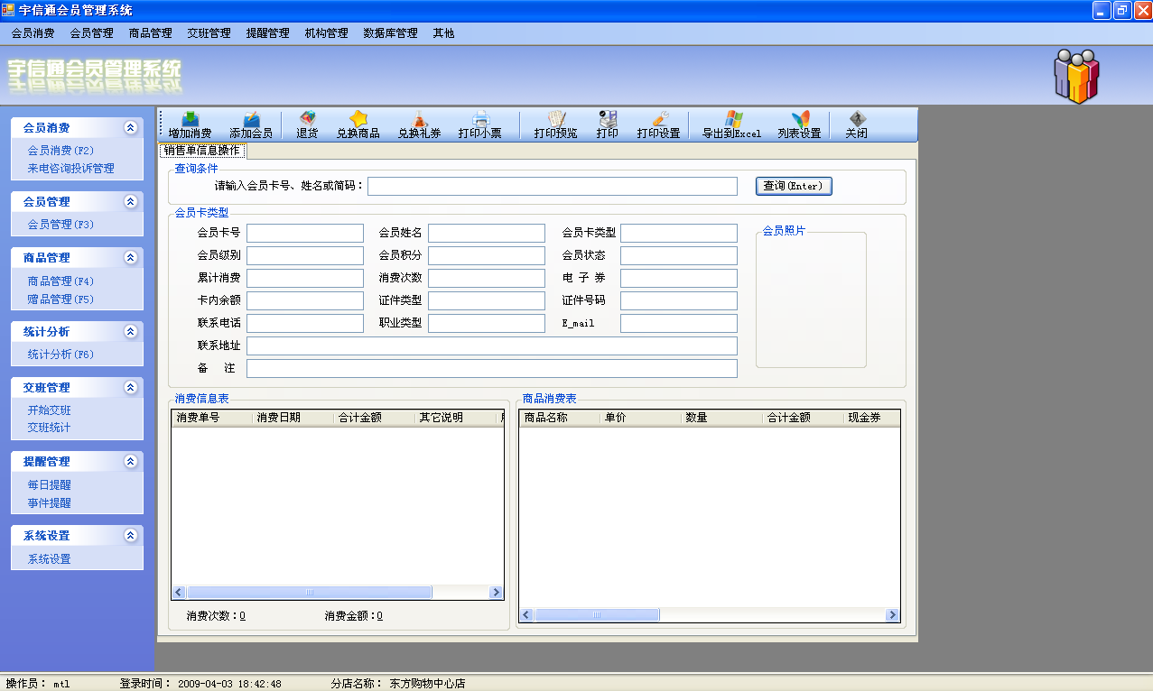Collapse the 会员消费 sidebar panel

point(131,128)
